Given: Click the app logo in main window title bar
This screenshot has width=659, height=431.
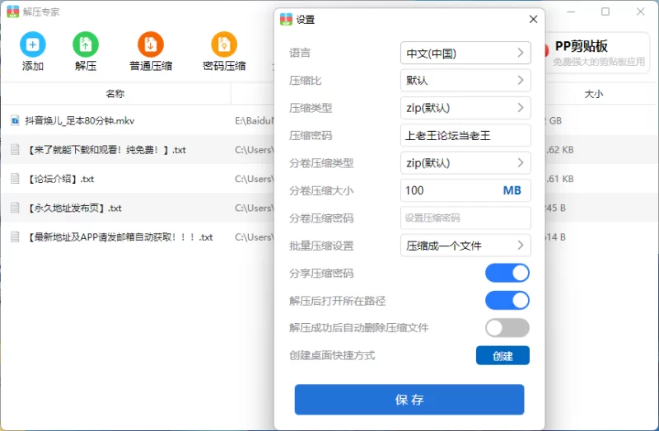Looking at the screenshot, I should 13,12.
